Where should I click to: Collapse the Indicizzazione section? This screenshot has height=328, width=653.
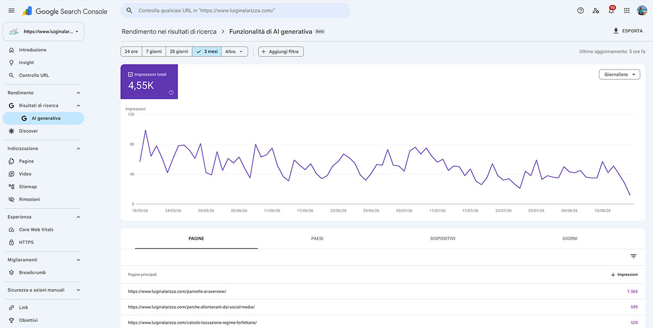coord(78,148)
